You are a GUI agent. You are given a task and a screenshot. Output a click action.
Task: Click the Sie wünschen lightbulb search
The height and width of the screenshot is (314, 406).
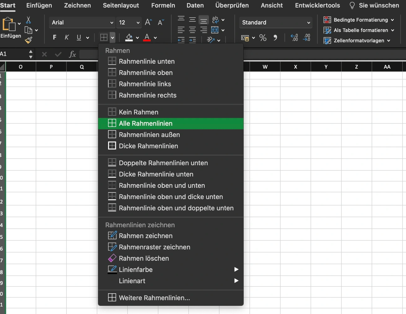374,5
